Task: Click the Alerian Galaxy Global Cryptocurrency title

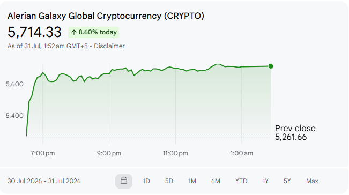Action: click(x=106, y=16)
